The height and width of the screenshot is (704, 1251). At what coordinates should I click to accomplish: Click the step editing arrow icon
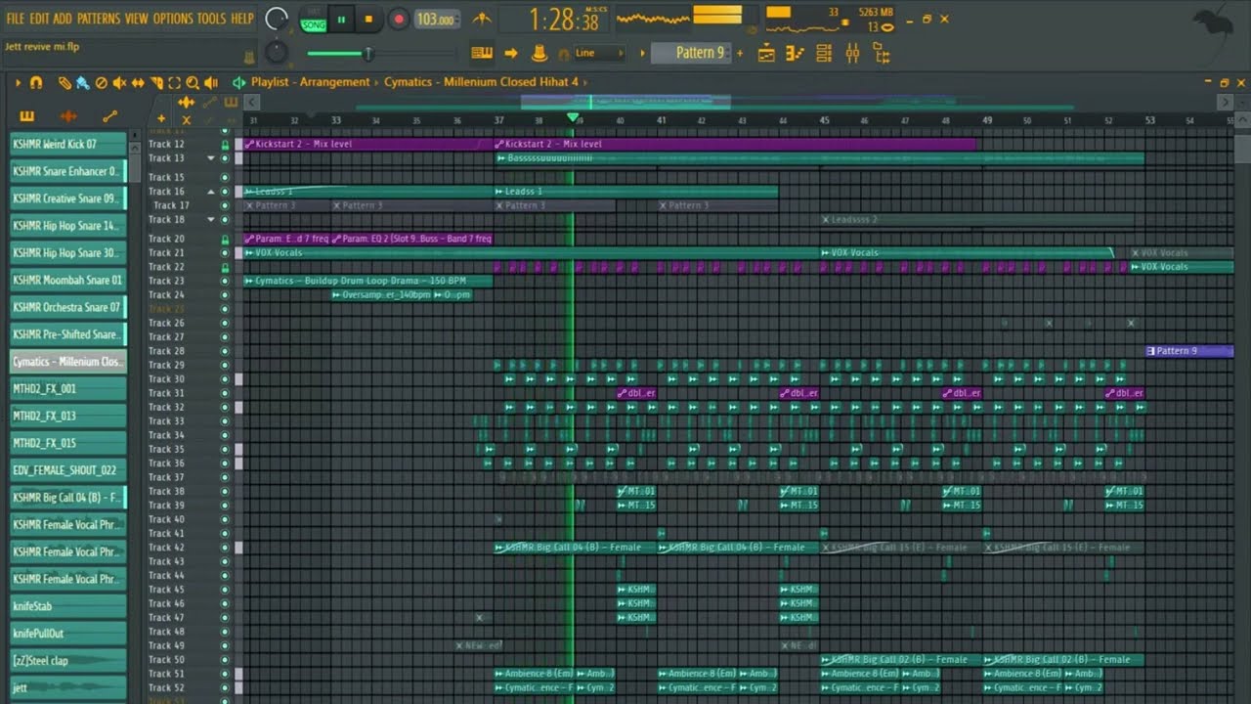(x=511, y=53)
